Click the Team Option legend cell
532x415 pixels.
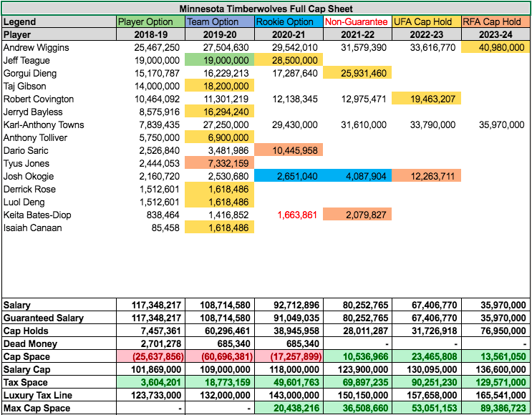tap(220, 21)
